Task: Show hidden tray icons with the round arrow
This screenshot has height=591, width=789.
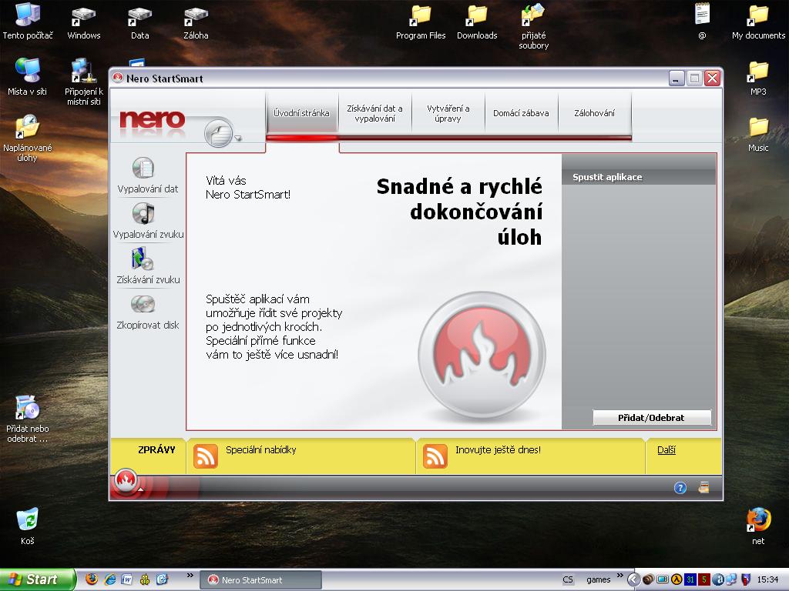Action: pos(633,580)
